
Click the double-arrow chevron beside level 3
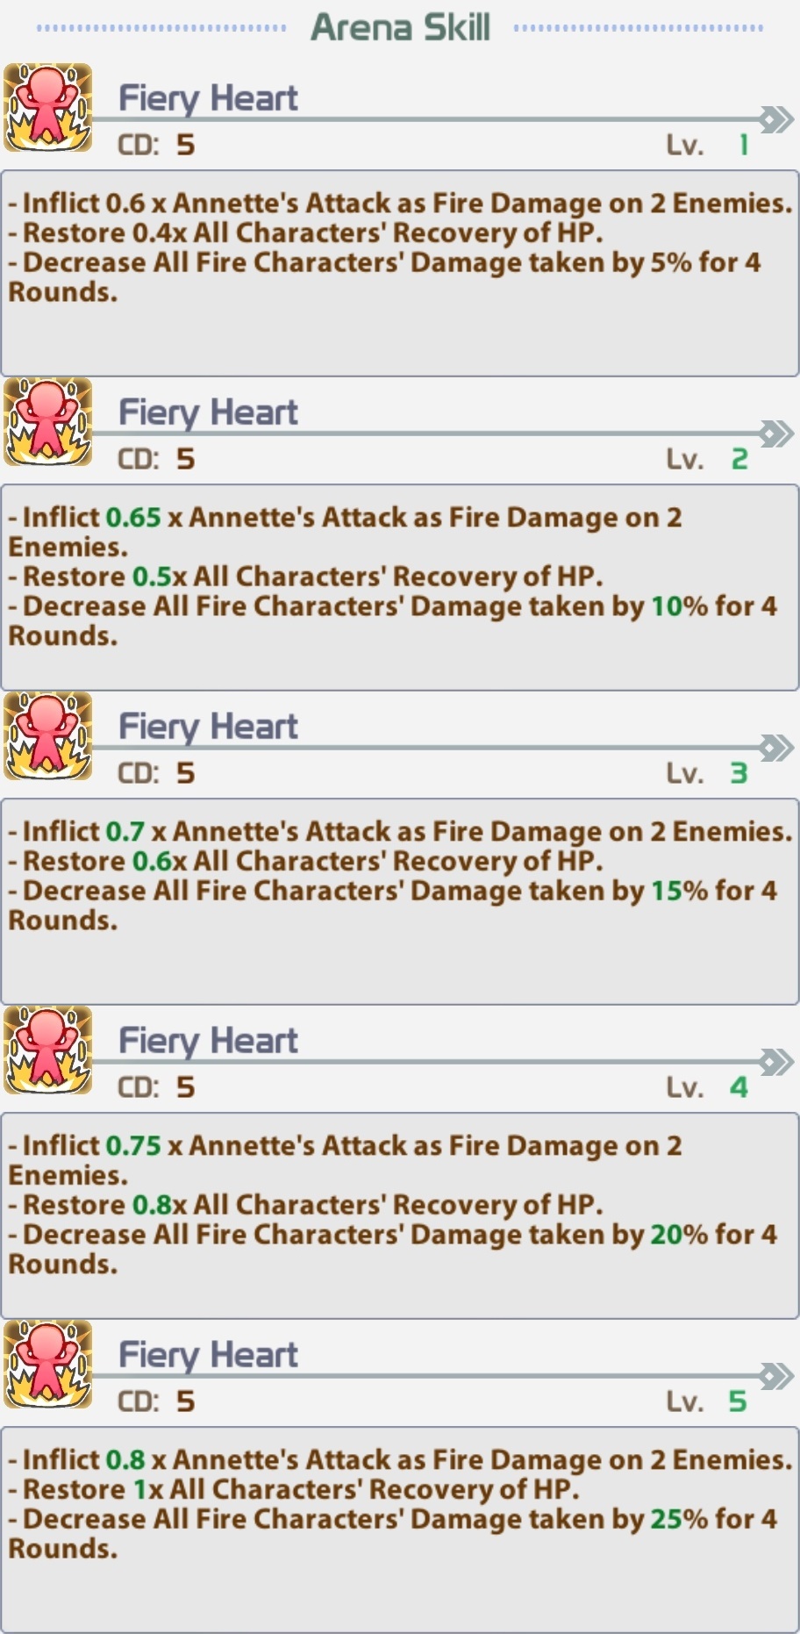776,748
